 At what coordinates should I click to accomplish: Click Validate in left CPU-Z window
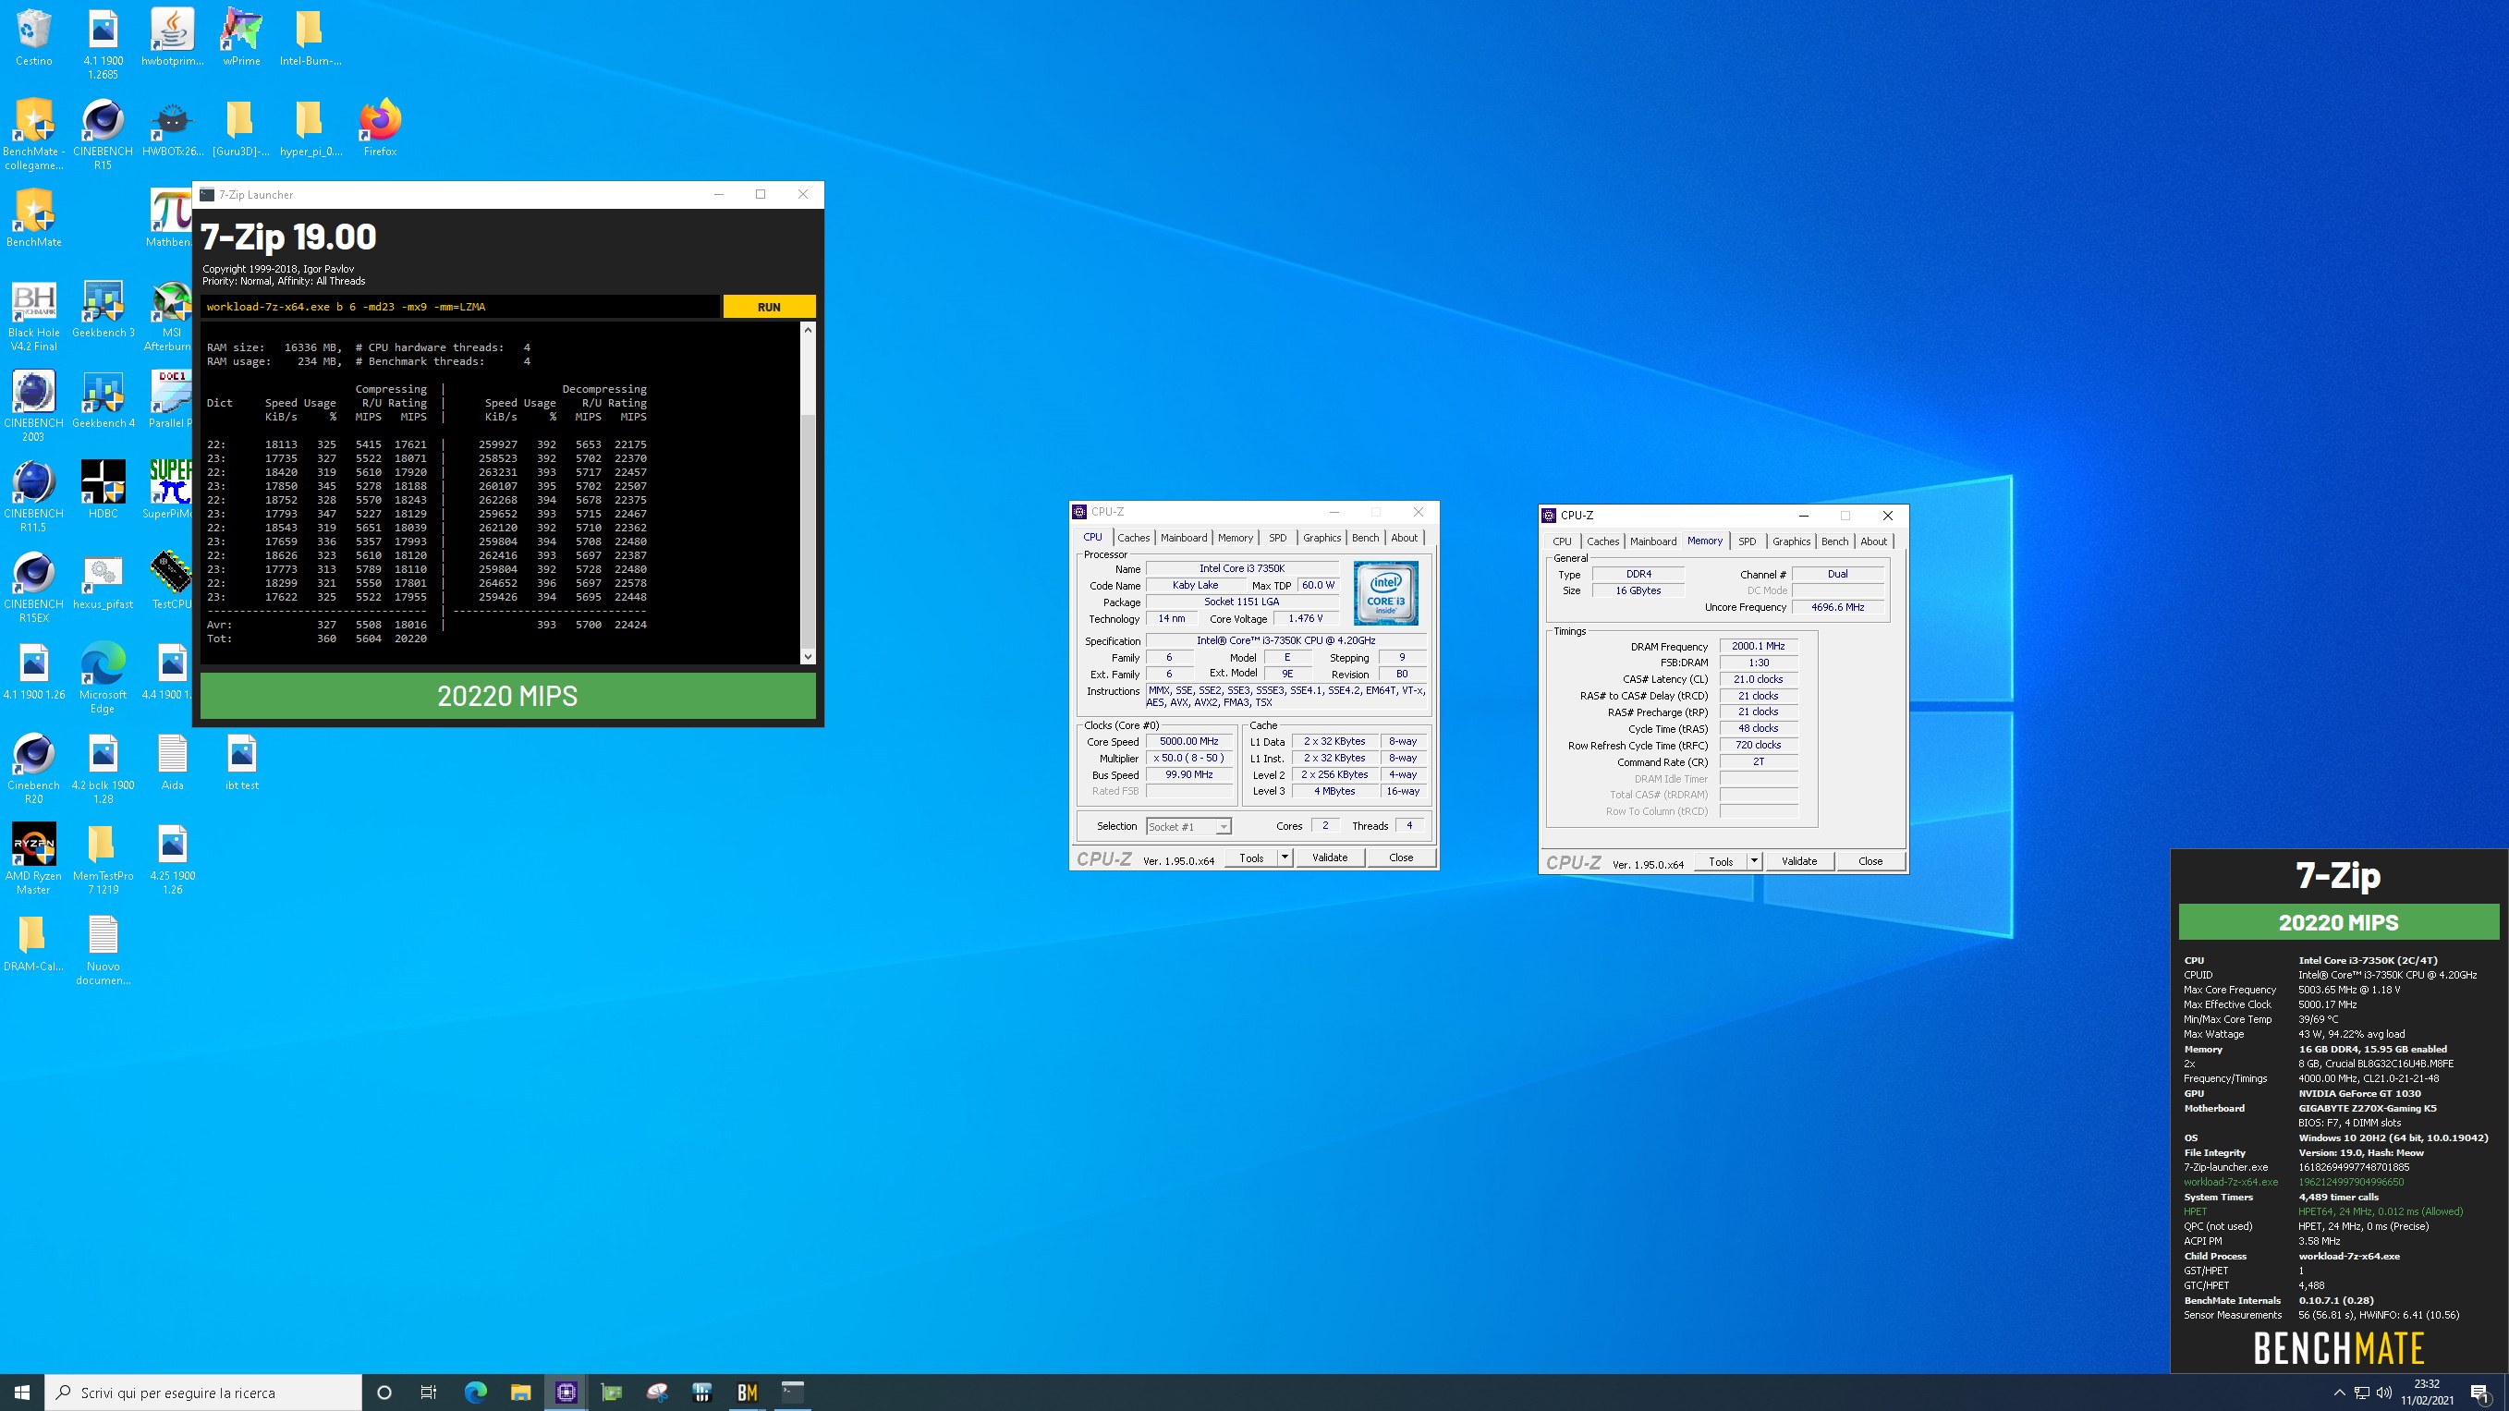click(x=1330, y=858)
